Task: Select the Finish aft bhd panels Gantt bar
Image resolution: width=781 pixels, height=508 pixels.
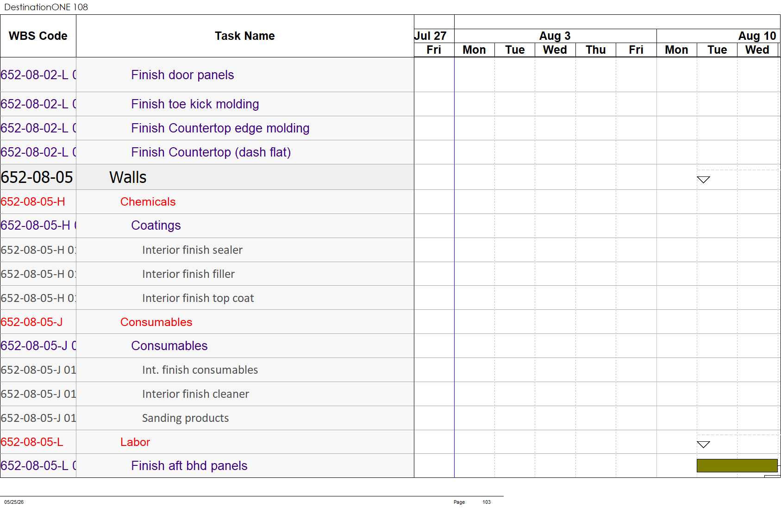Action: [x=737, y=465]
